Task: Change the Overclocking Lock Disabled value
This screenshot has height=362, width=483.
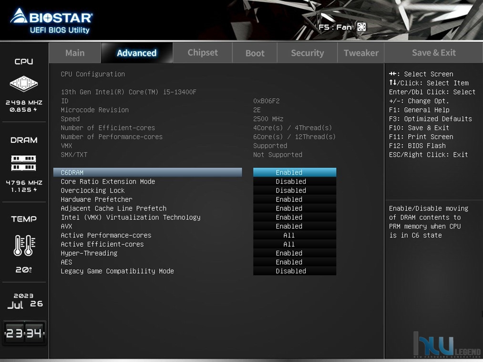Action: pos(295,190)
